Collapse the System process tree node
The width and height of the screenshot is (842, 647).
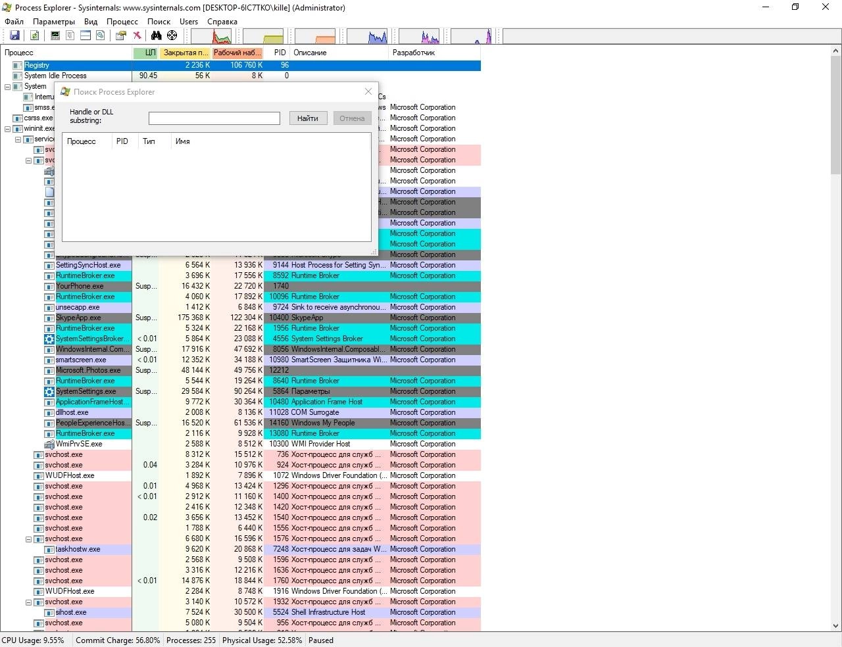point(8,86)
